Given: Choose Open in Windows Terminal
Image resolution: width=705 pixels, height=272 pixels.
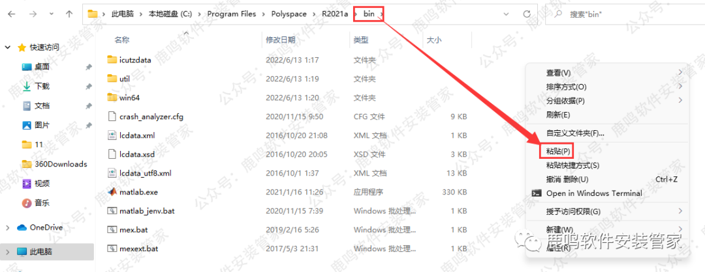Looking at the screenshot, I should tap(606, 193).
